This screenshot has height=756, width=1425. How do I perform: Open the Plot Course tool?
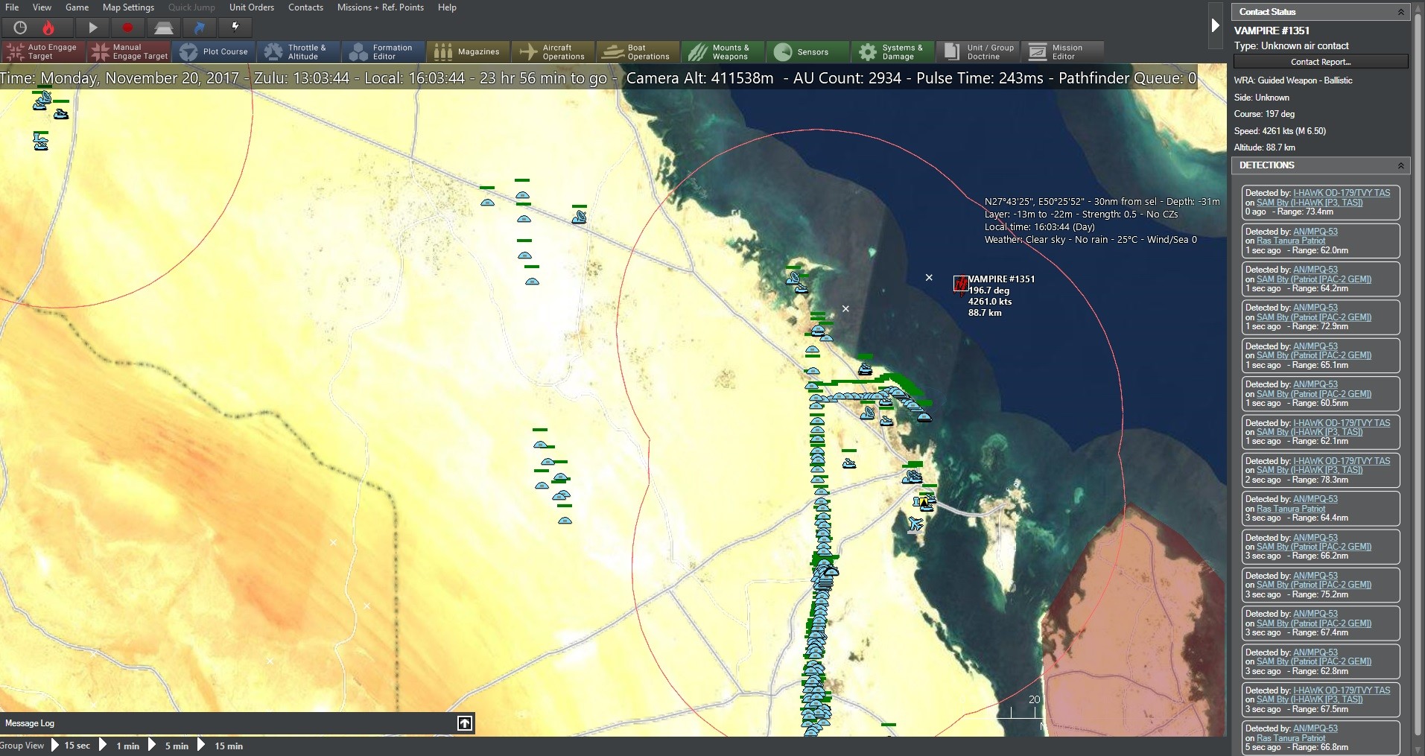point(215,51)
